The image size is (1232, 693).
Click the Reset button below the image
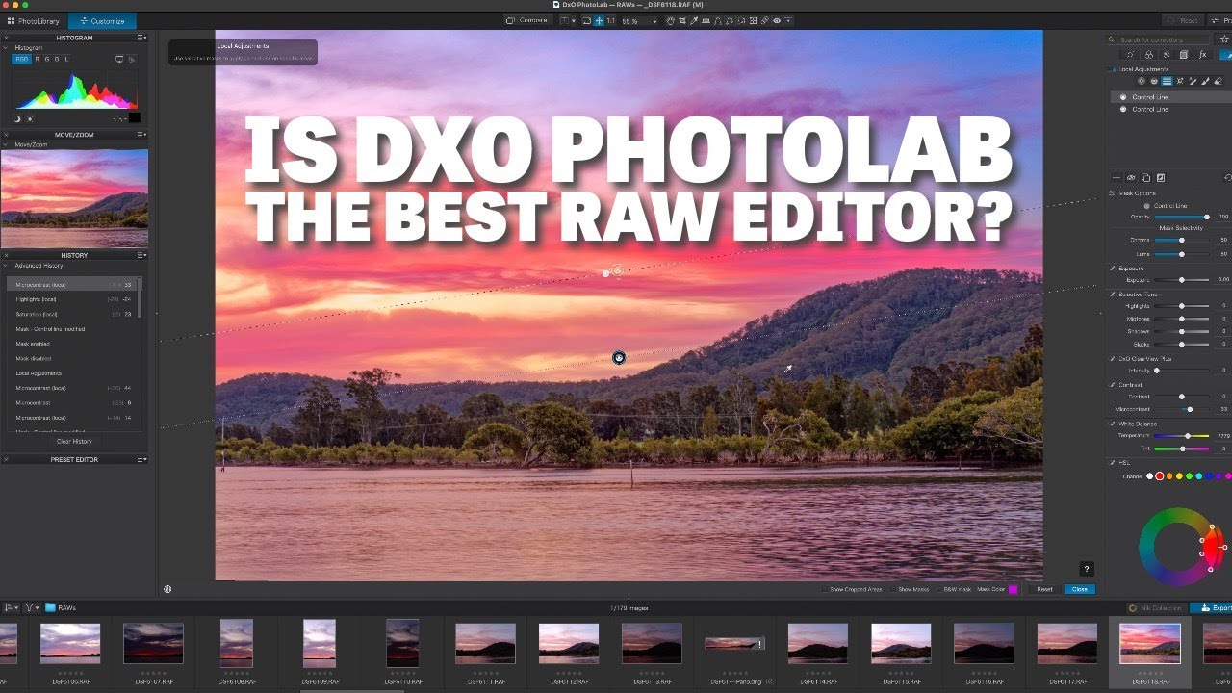1044,589
